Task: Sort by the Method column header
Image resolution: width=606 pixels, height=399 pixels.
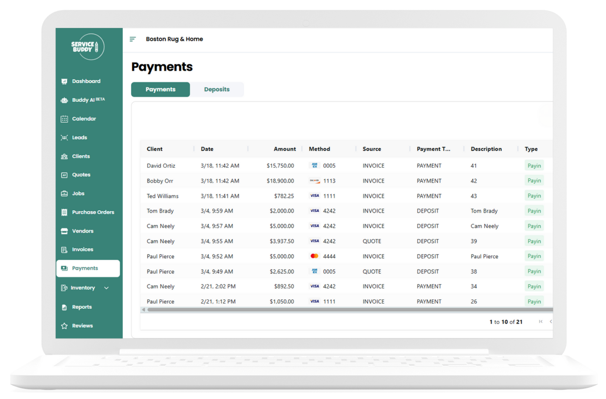Action: click(x=319, y=149)
